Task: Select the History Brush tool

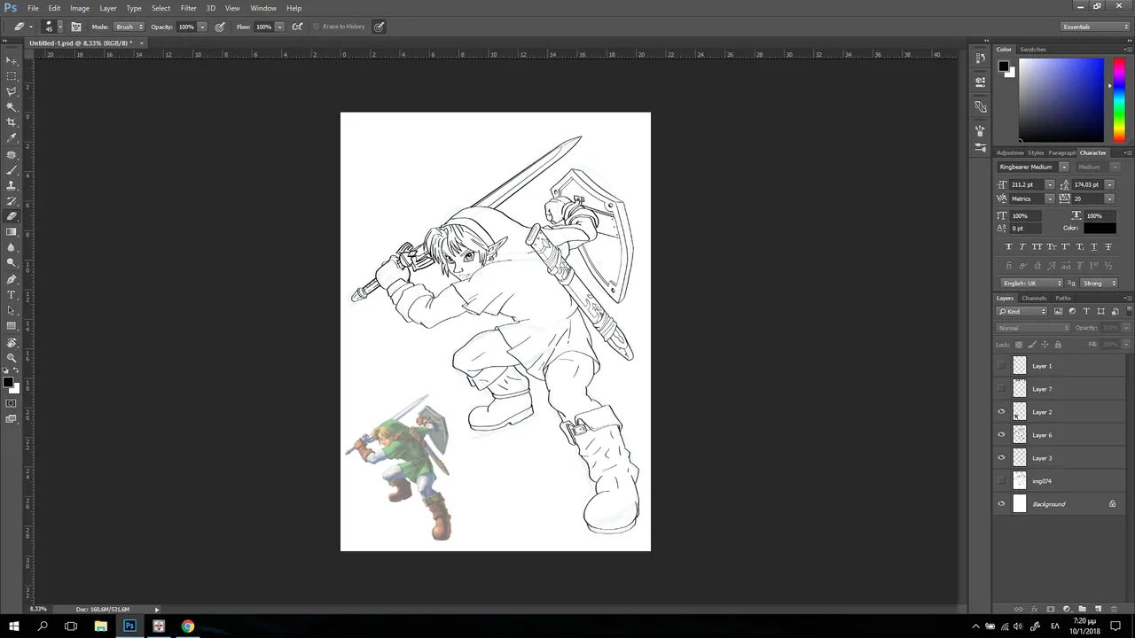Action: [x=12, y=200]
